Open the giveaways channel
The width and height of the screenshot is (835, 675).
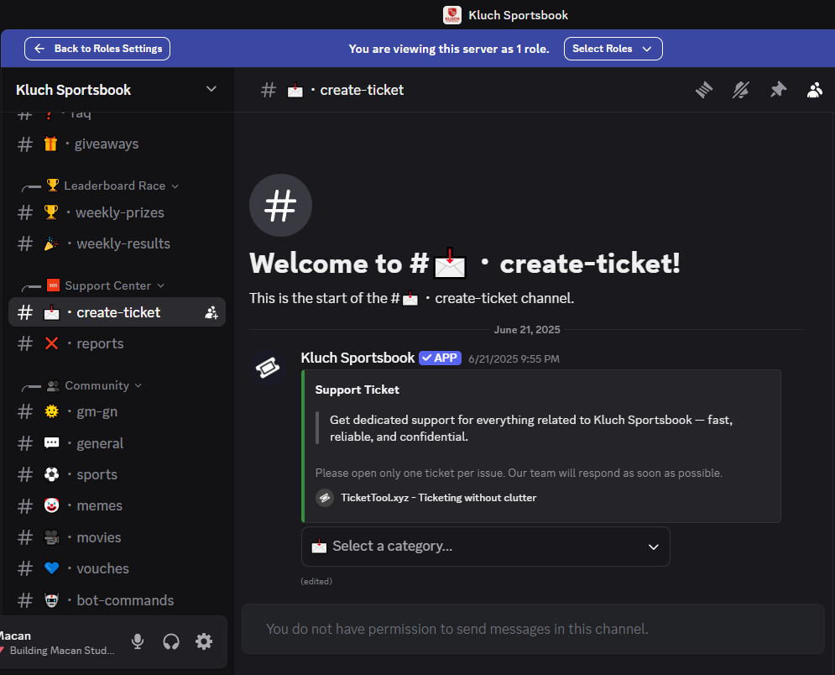coord(117,144)
